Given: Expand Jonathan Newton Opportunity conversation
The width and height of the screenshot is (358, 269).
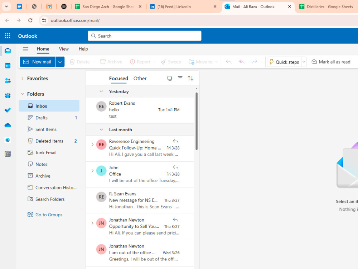Looking at the screenshot, I should [92, 223].
